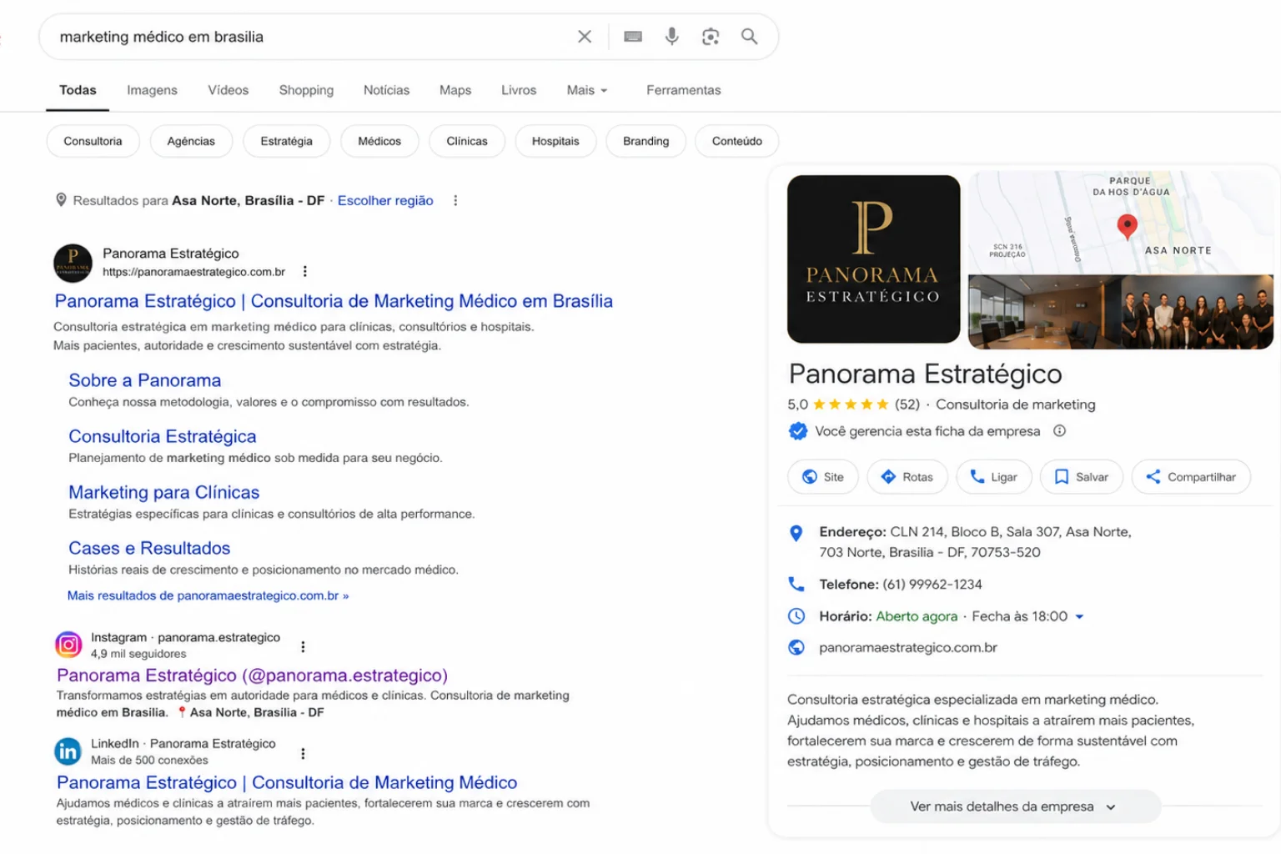Open the Notícias tab
The width and height of the screenshot is (1281, 854).
[x=386, y=90]
